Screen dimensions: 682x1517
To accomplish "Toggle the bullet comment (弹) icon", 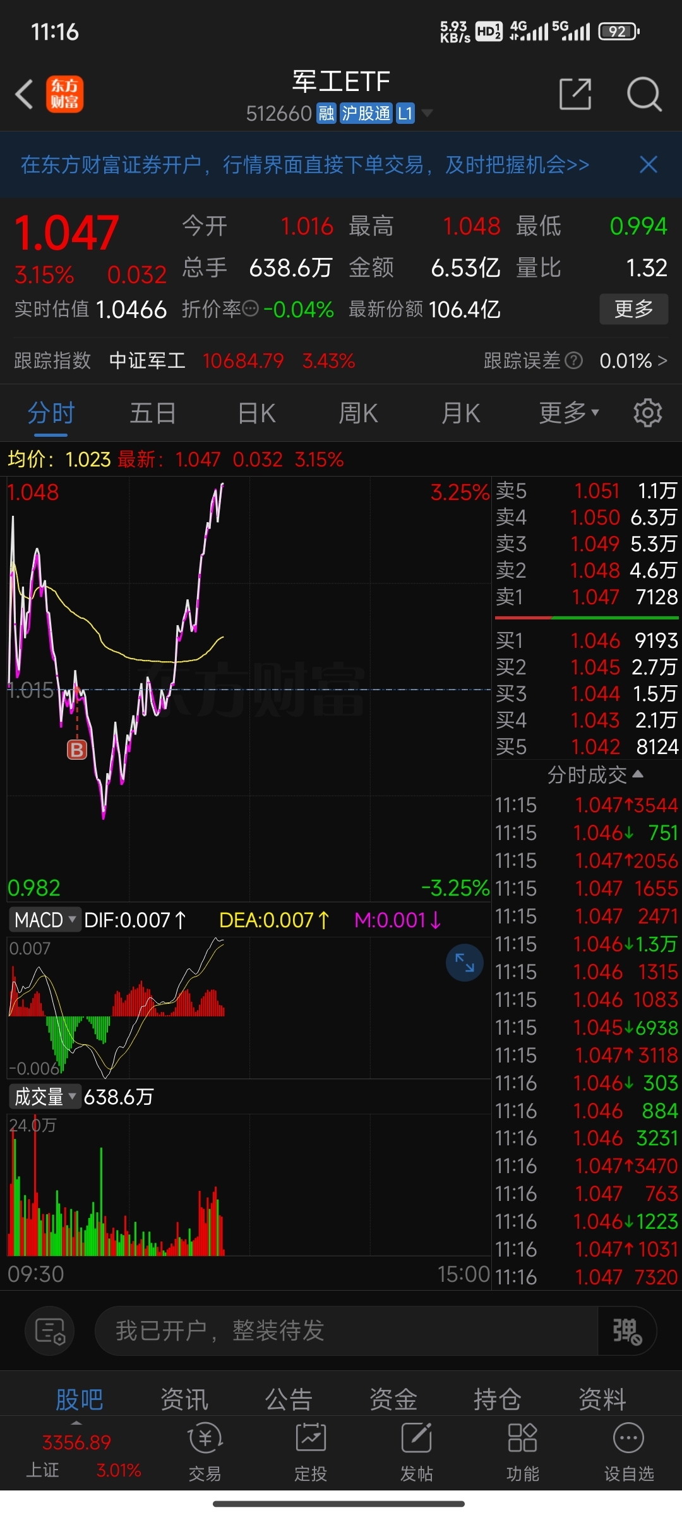I will pos(627,1331).
